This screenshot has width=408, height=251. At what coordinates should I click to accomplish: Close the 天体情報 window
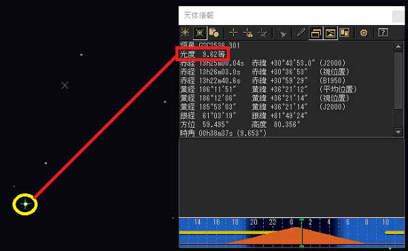[398, 16]
